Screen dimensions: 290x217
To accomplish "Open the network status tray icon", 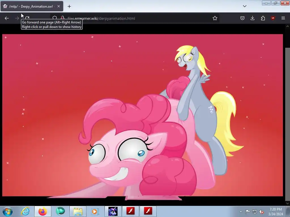I will coord(255,212).
